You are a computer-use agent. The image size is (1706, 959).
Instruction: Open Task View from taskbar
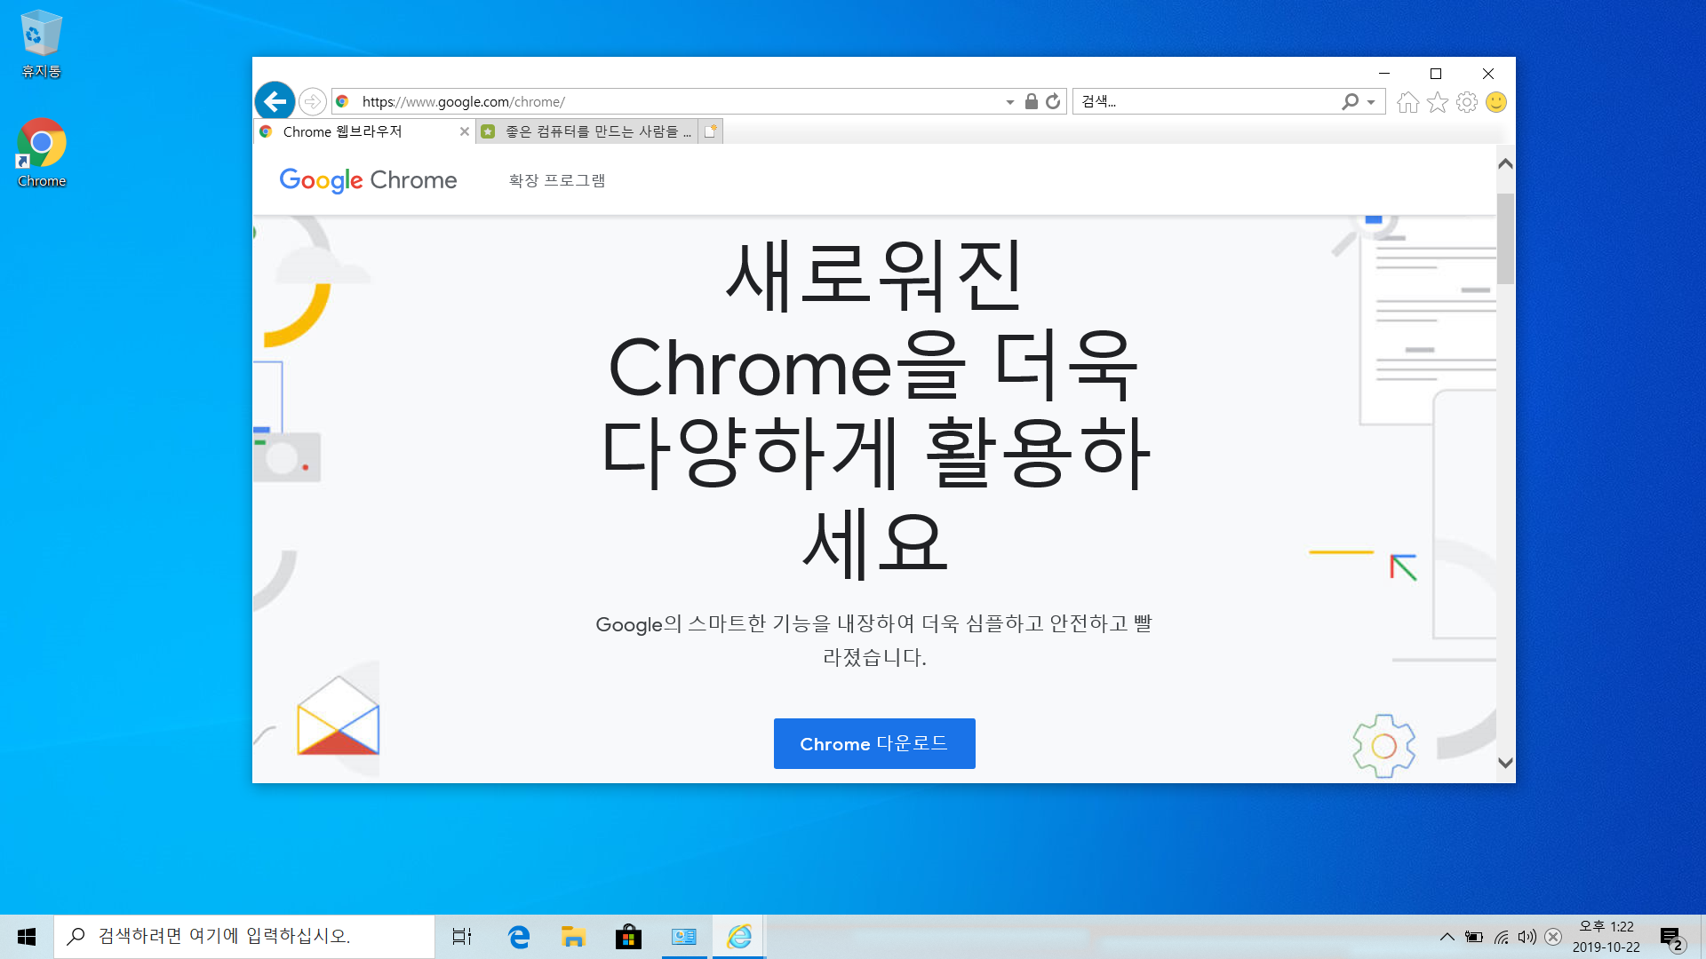462,937
